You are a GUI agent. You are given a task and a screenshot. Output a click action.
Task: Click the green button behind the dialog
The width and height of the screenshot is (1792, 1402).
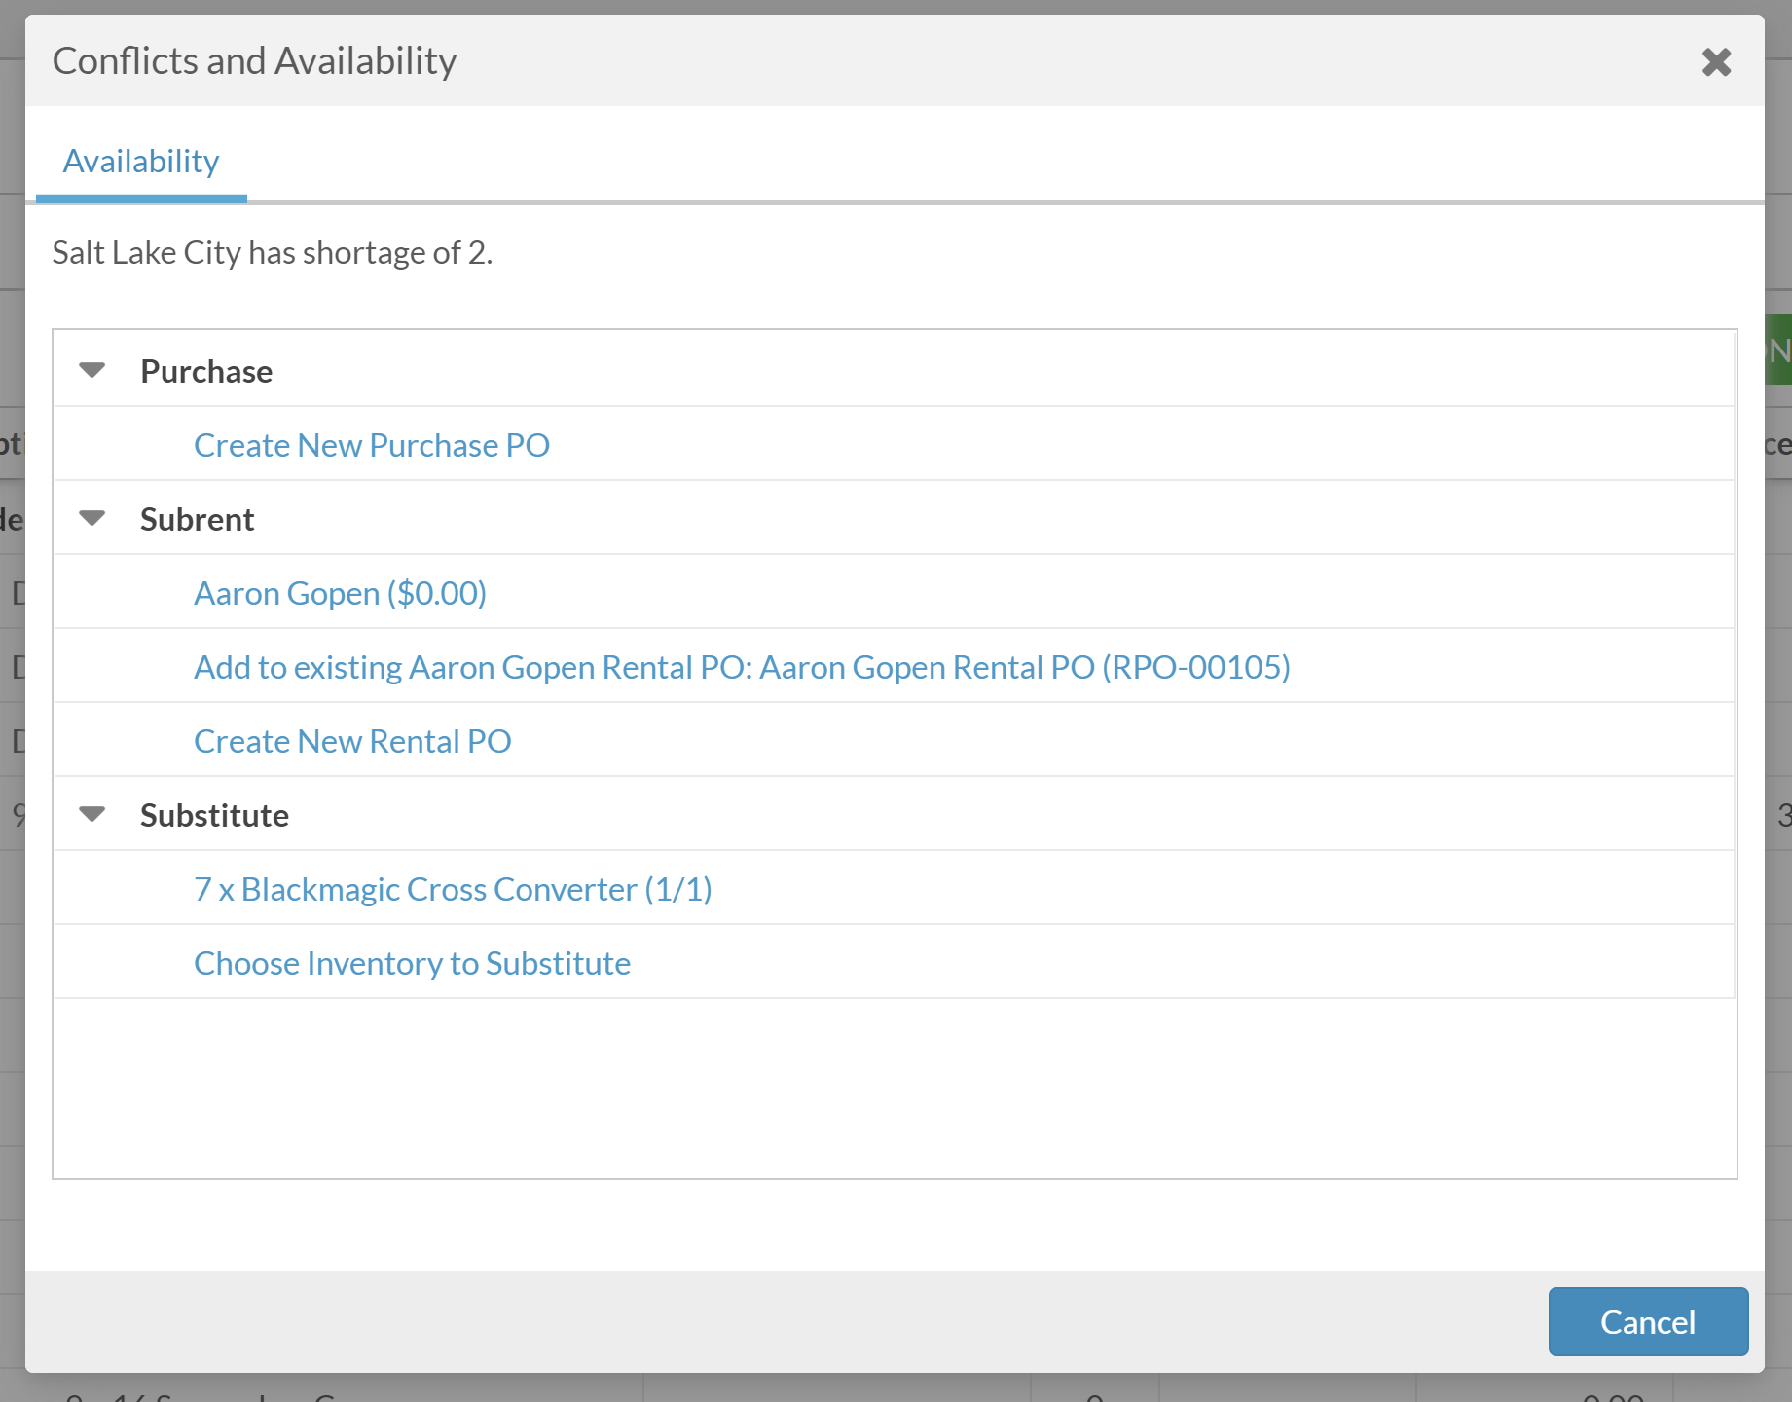(x=1779, y=350)
